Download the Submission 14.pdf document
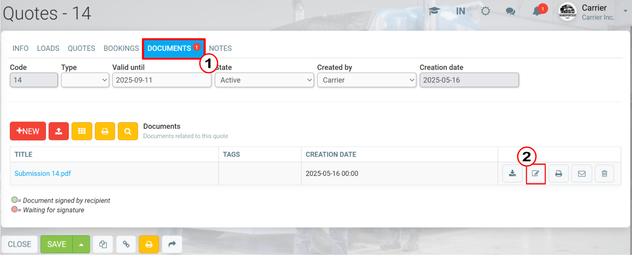632x256 pixels. [512, 173]
